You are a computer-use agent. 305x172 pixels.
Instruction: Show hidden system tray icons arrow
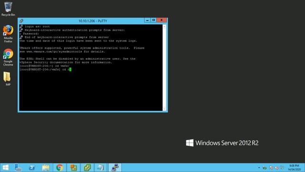click(259, 168)
